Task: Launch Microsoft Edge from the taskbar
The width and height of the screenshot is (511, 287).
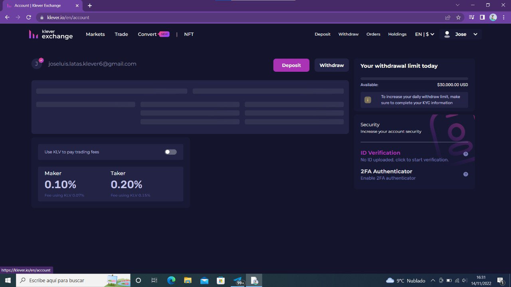Action: [171, 281]
